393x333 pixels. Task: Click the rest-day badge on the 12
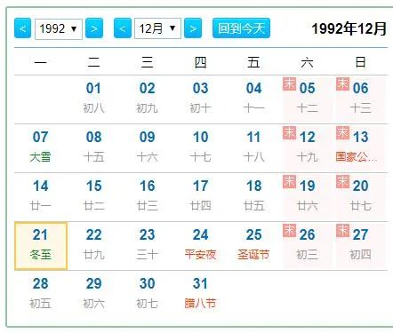[x=289, y=132]
